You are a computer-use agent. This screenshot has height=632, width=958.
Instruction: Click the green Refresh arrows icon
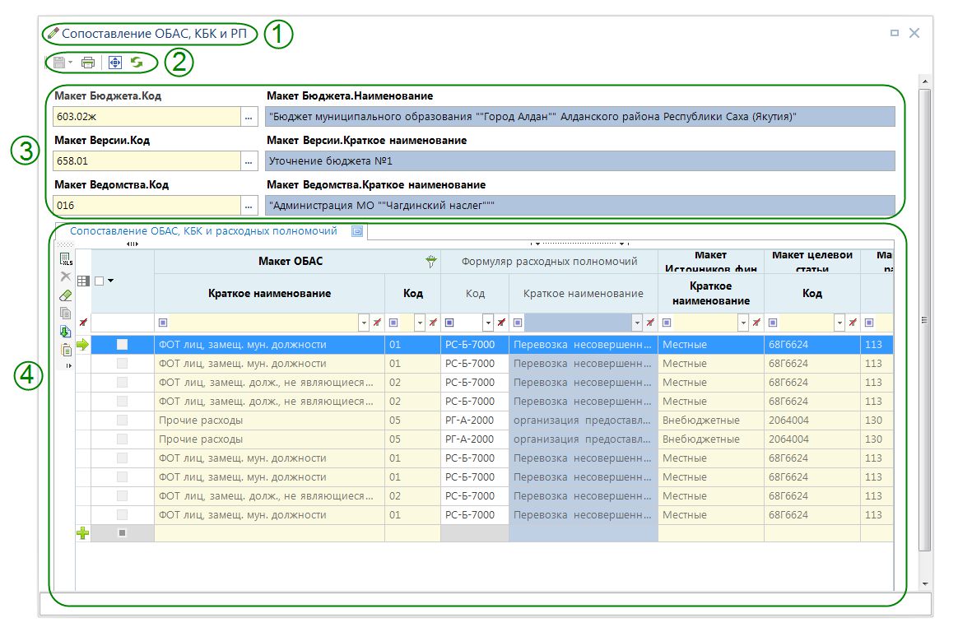pos(137,63)
